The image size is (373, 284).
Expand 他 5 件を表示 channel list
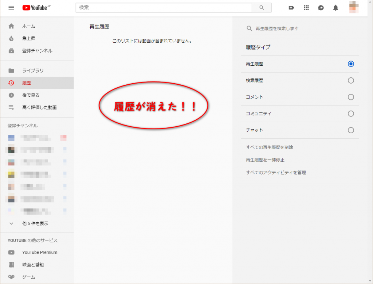[35, 223]
